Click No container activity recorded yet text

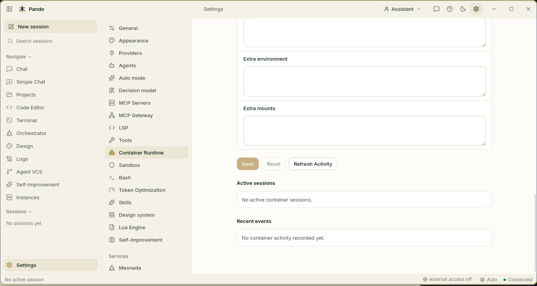[283, 238]
